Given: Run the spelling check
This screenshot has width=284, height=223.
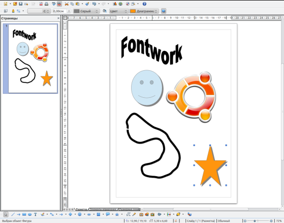Looking at the screenshot, I should [54, 4].
